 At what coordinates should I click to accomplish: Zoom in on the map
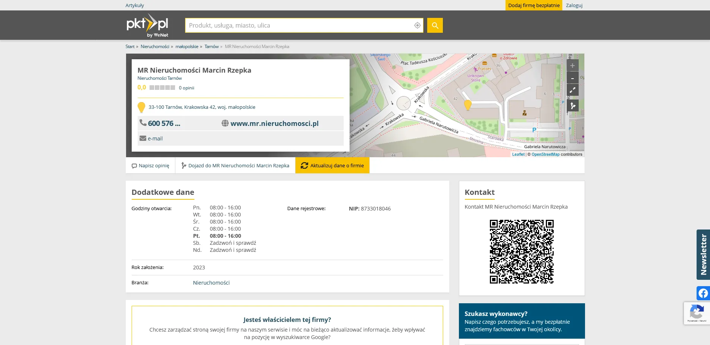click(x=572, y=66)
